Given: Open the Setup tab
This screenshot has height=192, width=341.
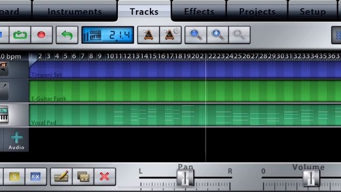Looking at the screenshot, I should tap(313, 11).
